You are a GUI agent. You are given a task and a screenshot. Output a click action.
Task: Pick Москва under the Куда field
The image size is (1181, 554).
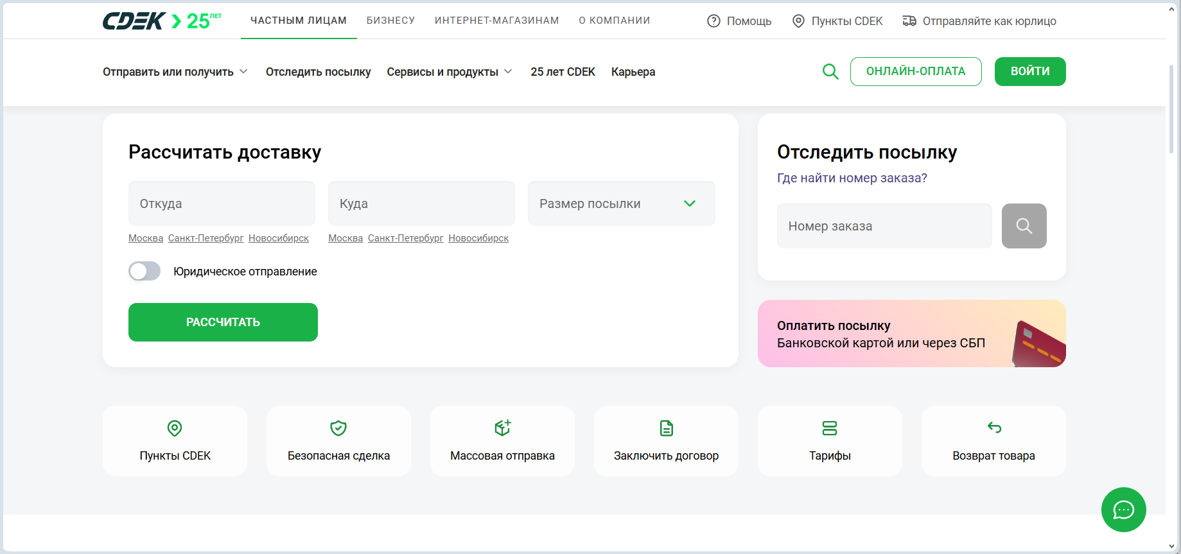346,238
